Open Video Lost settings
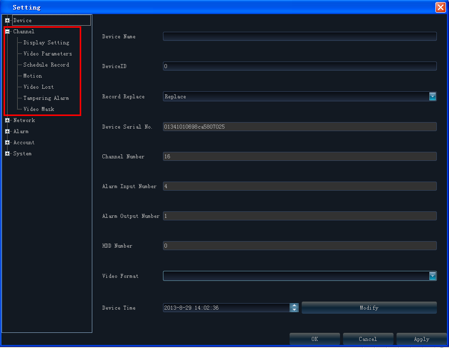This screenshot has height=348, width=449. point(38,87)
